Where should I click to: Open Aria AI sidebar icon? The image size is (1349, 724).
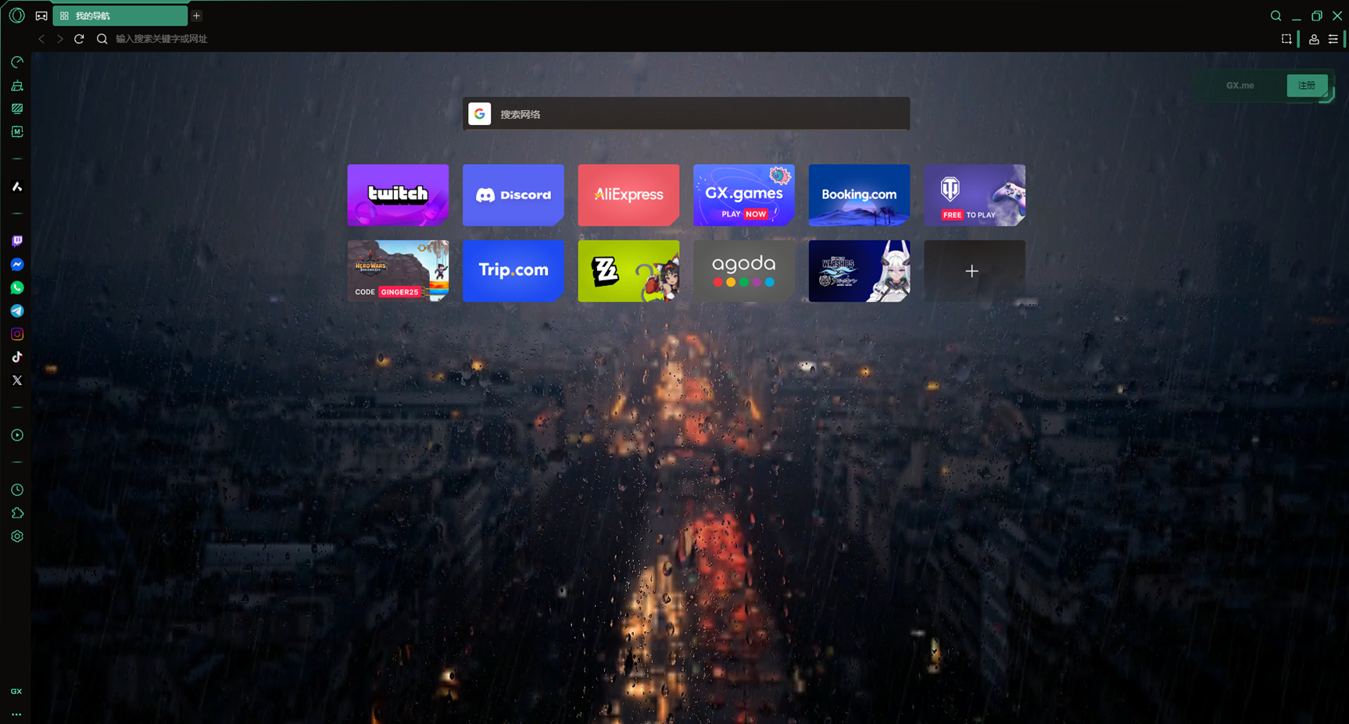pos(17,187)
